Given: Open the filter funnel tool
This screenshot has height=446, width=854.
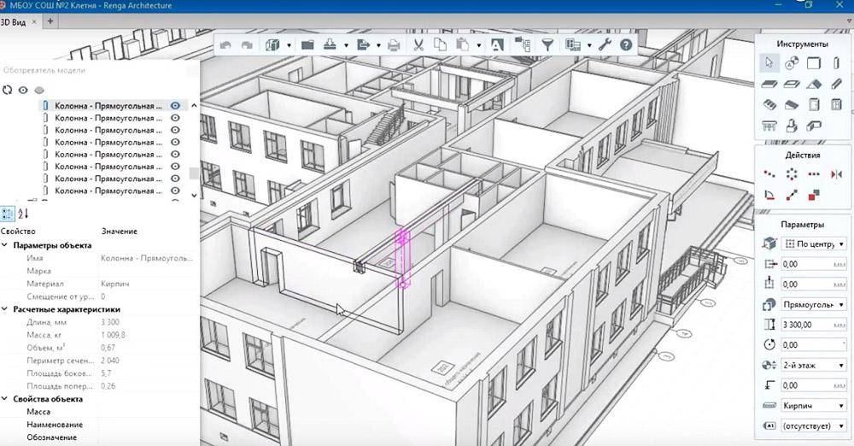Looking at the screenshot, I should click(548, 44).
